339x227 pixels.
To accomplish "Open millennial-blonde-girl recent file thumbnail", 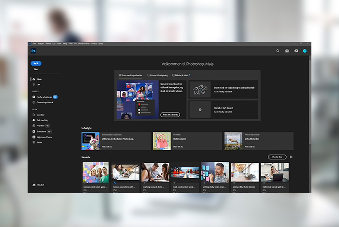I will 275,172.
